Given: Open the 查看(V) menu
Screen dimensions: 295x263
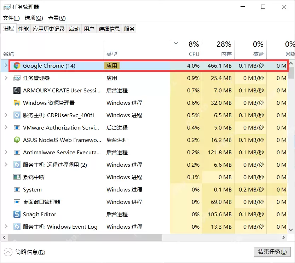Looking at the screenshot, I should 57,18.
